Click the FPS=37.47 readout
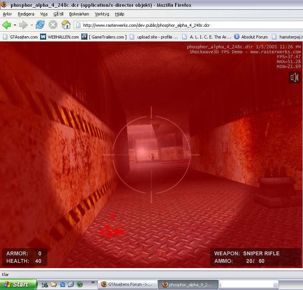Screen dimensions: 303x290 pos(289,57)
